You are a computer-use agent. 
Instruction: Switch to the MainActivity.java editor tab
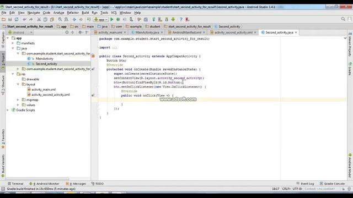147,32
